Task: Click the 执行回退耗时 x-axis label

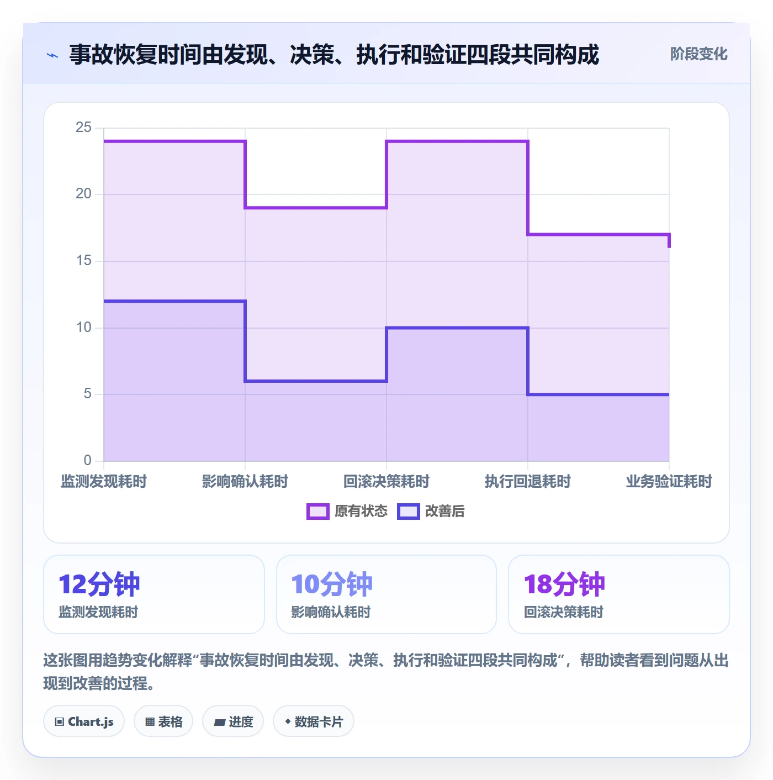Action: [x=528, y=482]
